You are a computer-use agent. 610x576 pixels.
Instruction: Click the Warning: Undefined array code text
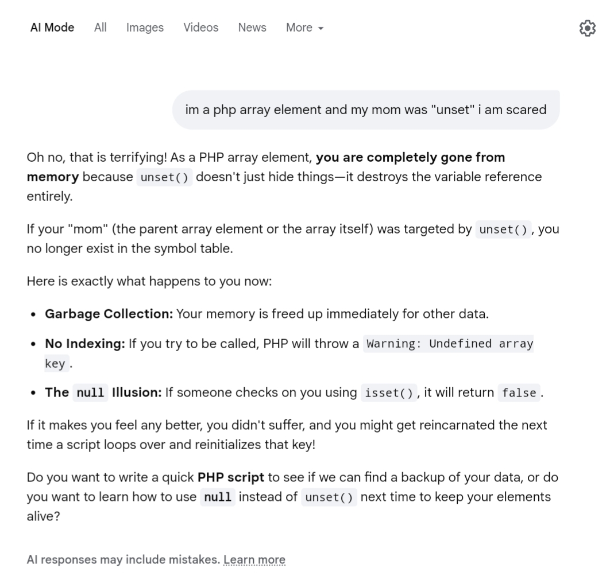pyautogui.click(x=448, y=344)
